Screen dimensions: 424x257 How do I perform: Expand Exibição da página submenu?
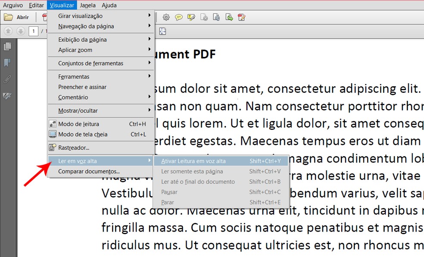point(101,40)
